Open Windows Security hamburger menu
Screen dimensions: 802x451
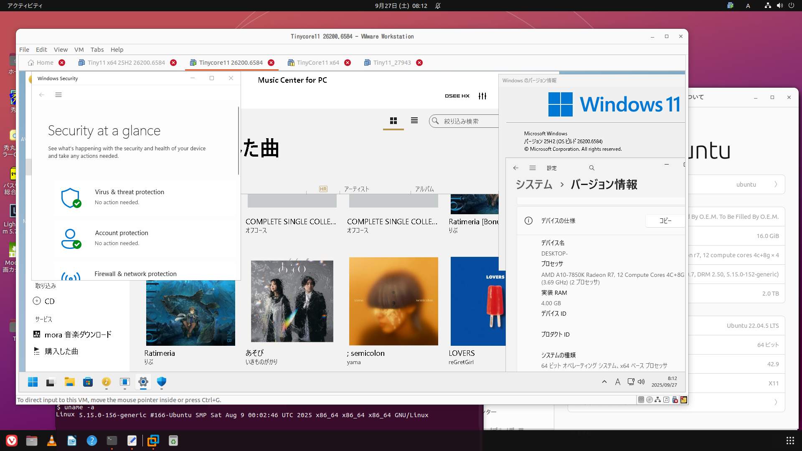pos(58,95)
